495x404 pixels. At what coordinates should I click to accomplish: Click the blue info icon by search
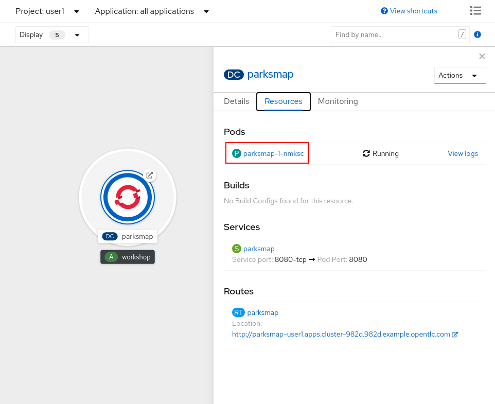pos(477,34)
